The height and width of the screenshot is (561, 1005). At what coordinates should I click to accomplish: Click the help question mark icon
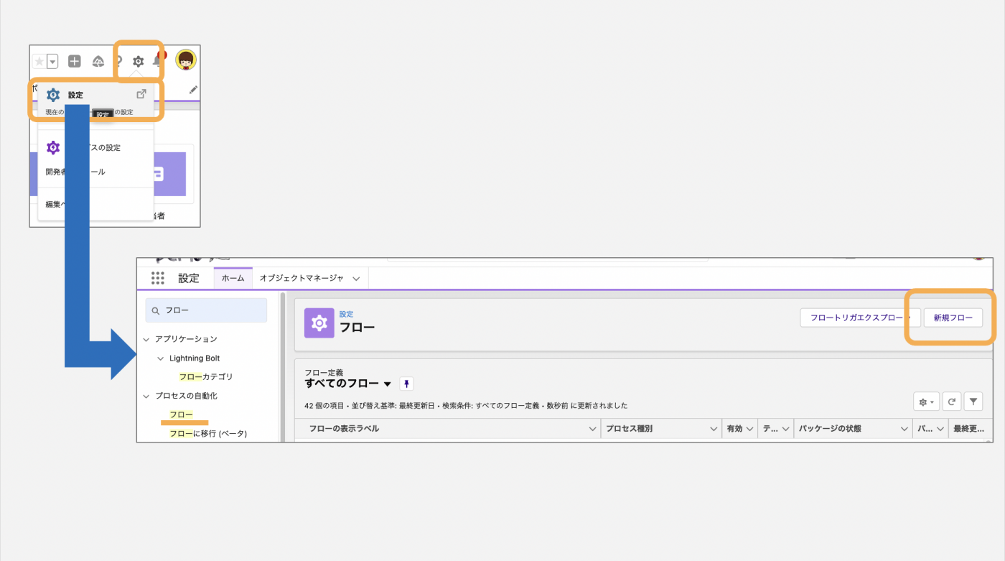click(x=119, y=62)
